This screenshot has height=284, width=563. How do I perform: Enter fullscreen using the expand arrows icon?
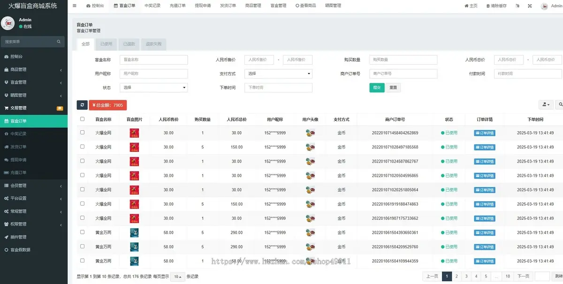pos(530,6)
